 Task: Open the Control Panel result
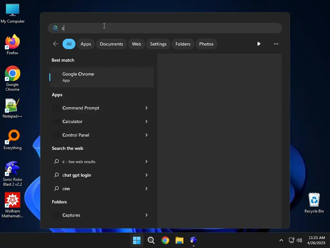pyautogui.click(x=102, y=135)
